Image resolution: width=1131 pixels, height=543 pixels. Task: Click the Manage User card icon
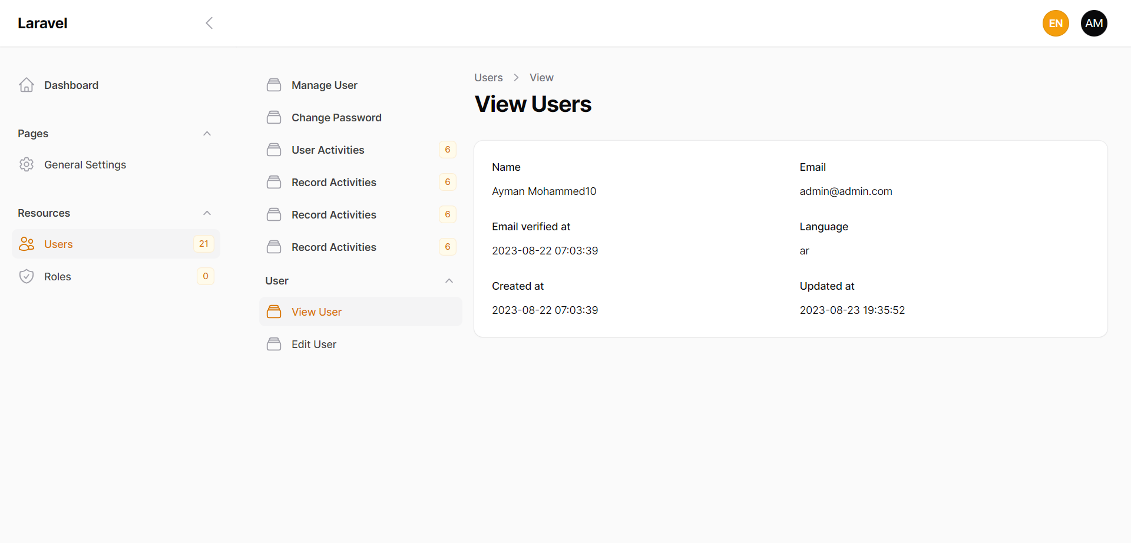[x=274, y=85]
